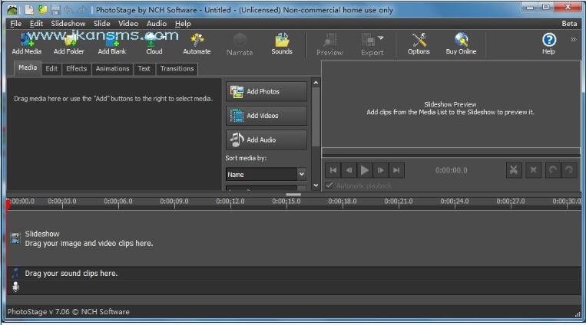This screenshot has width=586, height=325.
Task: Open the Cloud toolbar icon
Action: (154, 44)
